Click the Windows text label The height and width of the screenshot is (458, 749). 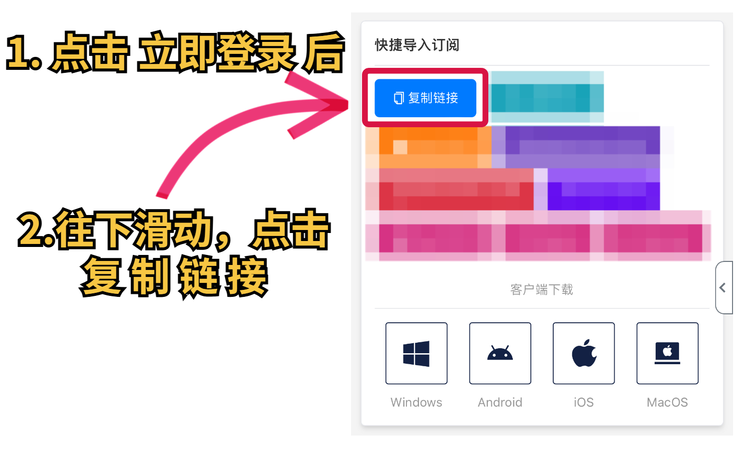[x=416, y=402]
